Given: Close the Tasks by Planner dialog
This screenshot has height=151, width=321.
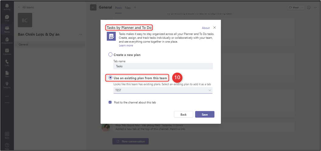Looking at the screenshot, I should 214,28.
